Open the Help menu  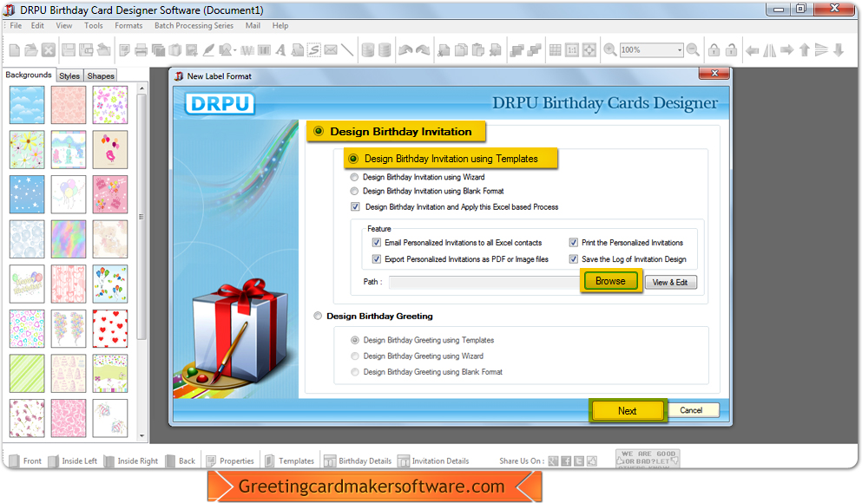(x=280, y=26)
